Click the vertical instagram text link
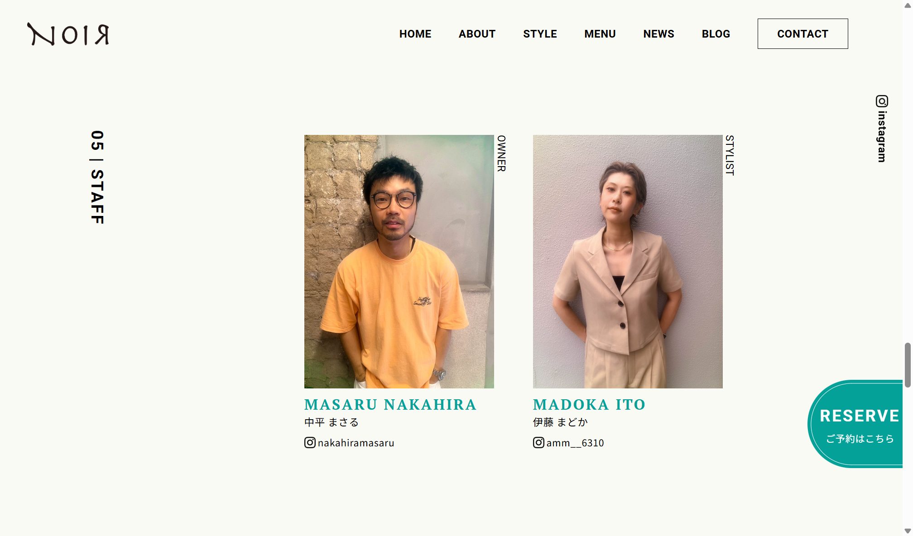This screenshot has width=913, height=536. (x=882, y=136)
